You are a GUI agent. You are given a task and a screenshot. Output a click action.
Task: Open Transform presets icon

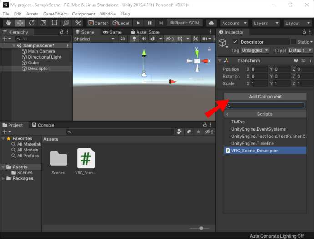(x=303, y=60)
